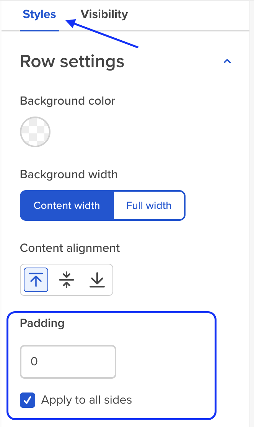Screen dimensions: 254x427
Task: Open the Visibility tab
Action: tap(104, 15)
